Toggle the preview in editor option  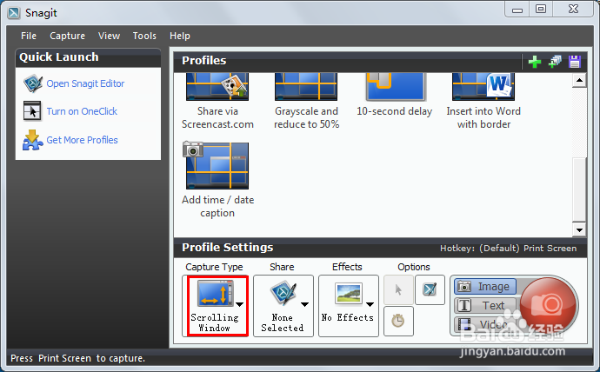[x=430, y=289]
